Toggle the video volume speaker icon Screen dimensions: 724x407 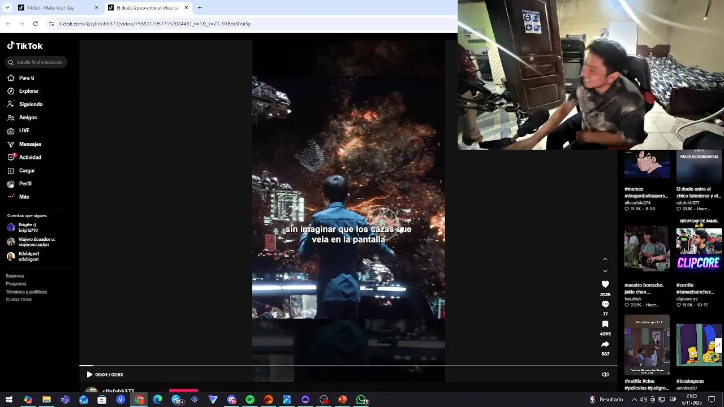point(605,374)
